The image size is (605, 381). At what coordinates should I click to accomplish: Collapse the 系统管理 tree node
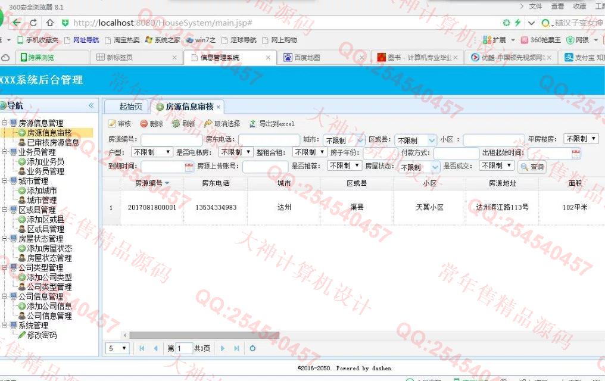[5, 326]
